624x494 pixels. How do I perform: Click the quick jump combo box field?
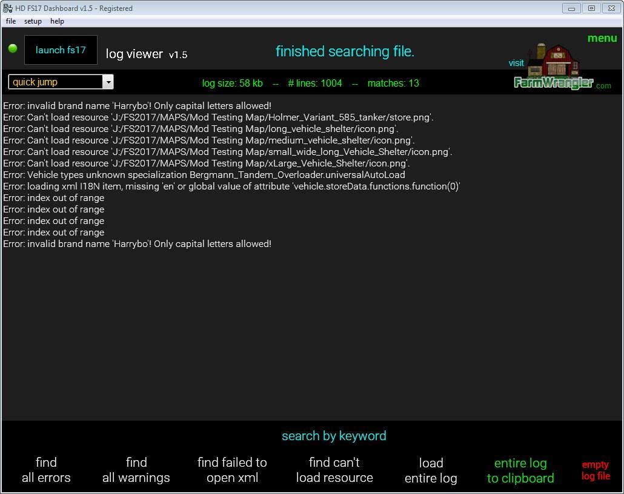click(x=55, y=82)
